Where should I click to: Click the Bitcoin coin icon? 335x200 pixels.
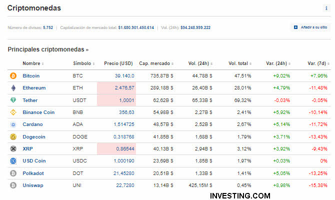click(x=12, y=76)
